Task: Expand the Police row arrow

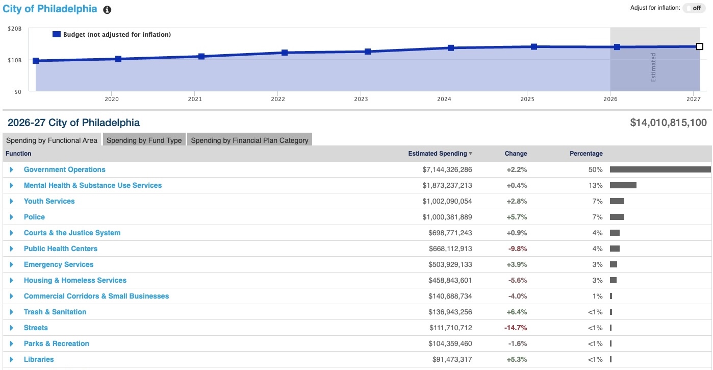Action: coord(12,217)
